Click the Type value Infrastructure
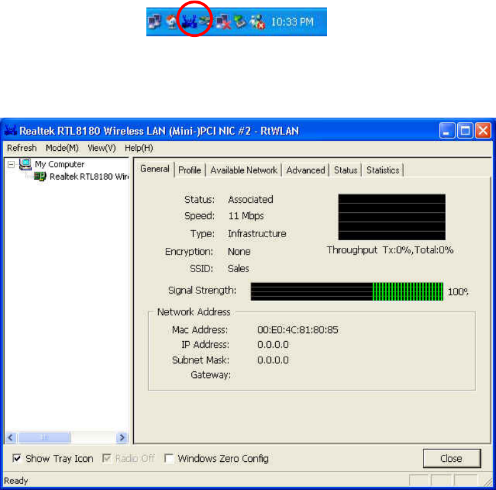Image resolution: width=496 pixels, height=490 pixels. click(257, 233)
